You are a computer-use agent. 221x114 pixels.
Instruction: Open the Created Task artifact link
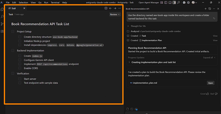click(143, 36)
